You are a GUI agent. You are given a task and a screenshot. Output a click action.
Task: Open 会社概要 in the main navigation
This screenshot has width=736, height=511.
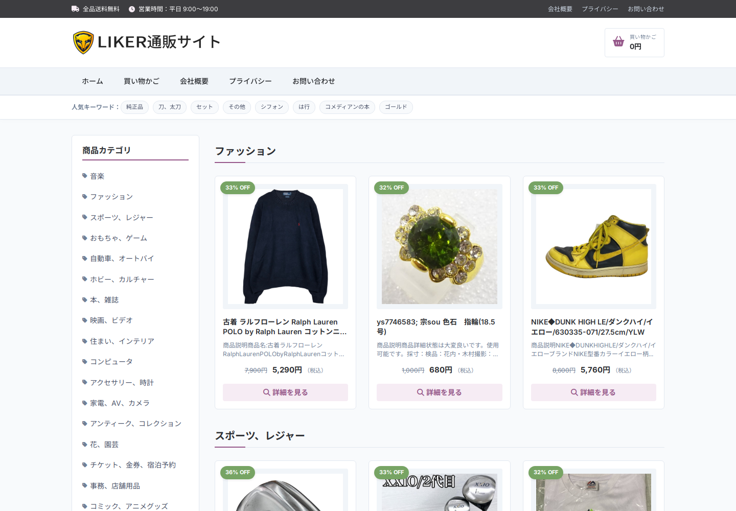click(194, 81)
